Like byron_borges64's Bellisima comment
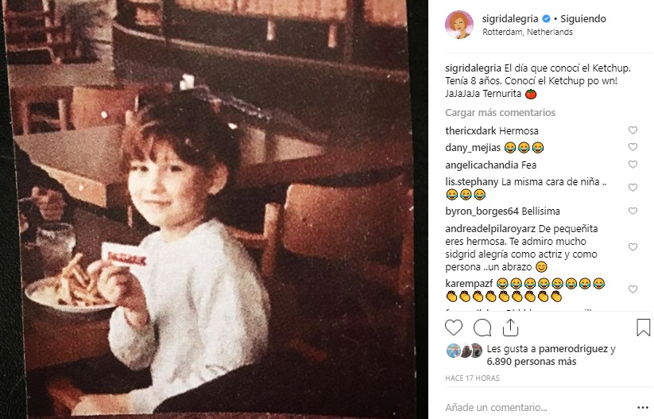The height and width of the screenshot is (419, 654). click(x=633, y=211)
